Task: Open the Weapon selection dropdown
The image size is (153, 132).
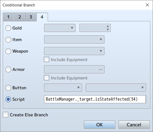Action: click(x=74, y=51)
